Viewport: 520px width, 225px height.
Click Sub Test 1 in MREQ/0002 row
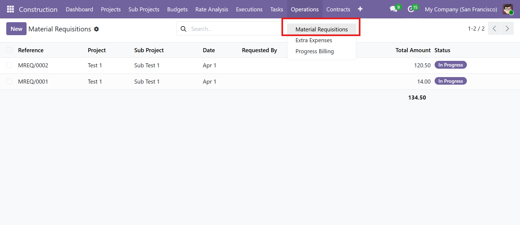tap(147, 65)
